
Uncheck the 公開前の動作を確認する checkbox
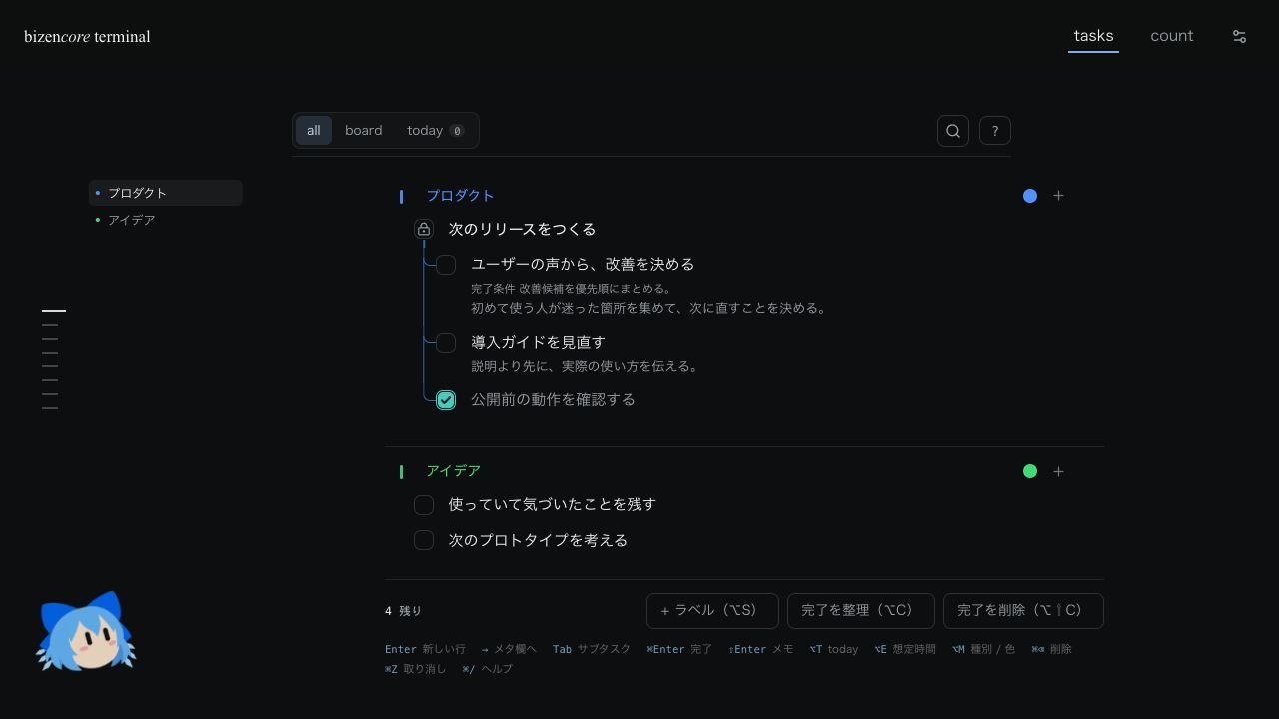click(446, 400)
